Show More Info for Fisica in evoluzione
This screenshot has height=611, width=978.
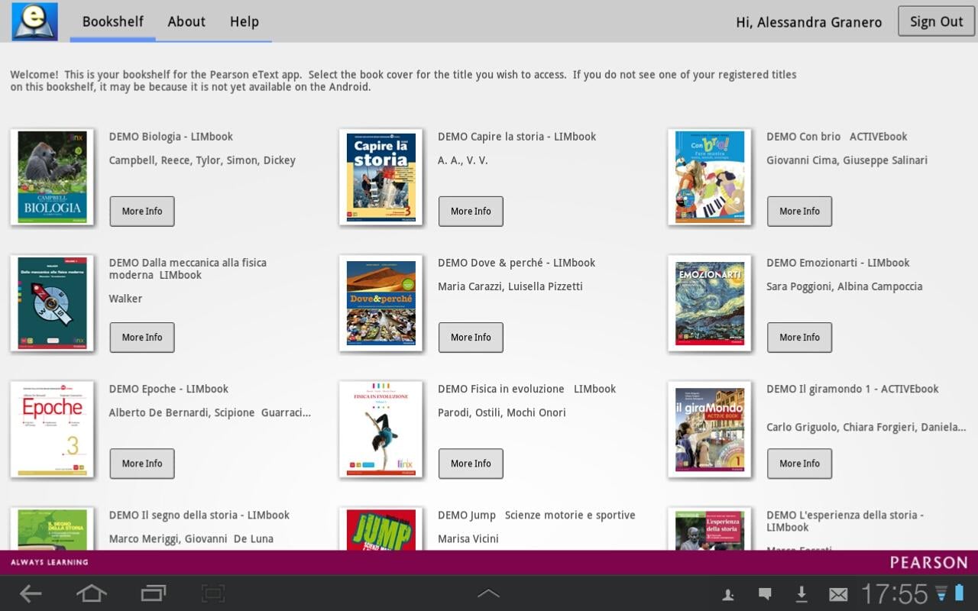point(471,463)
